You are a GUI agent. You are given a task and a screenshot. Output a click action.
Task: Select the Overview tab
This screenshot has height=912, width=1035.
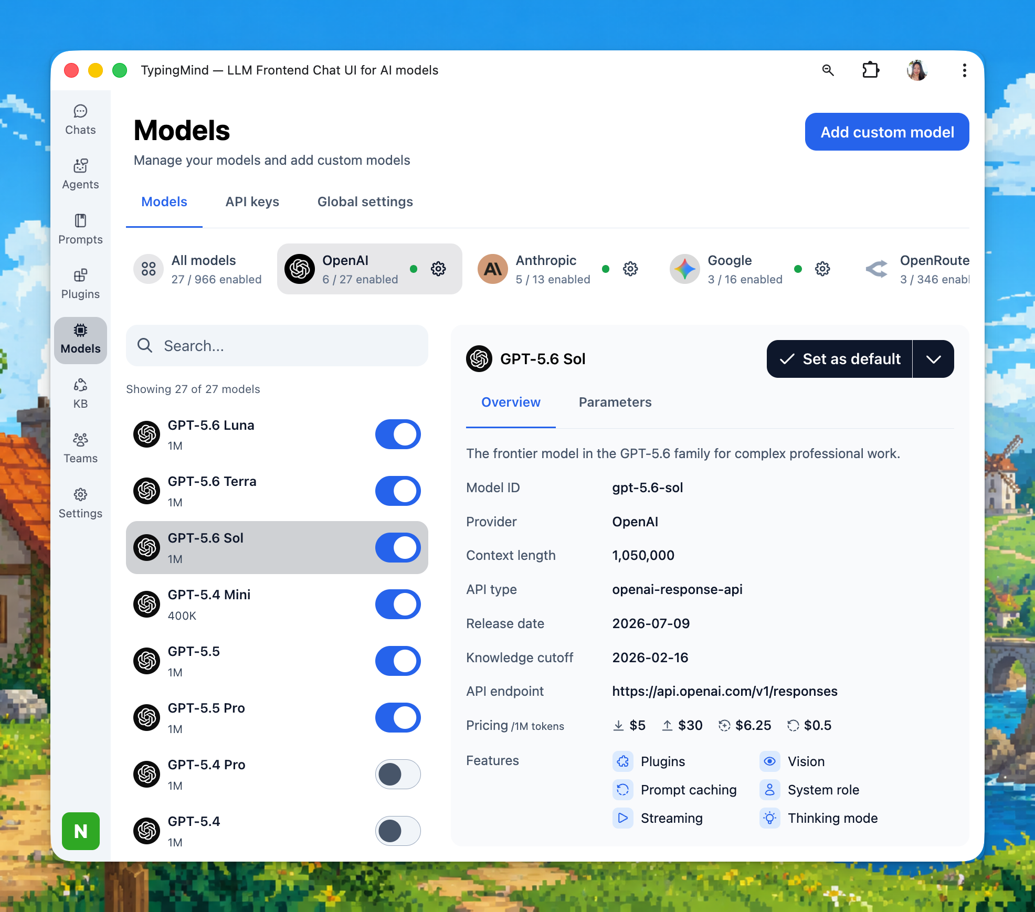(511, 402)
